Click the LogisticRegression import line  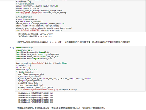[x=37, y=54]
